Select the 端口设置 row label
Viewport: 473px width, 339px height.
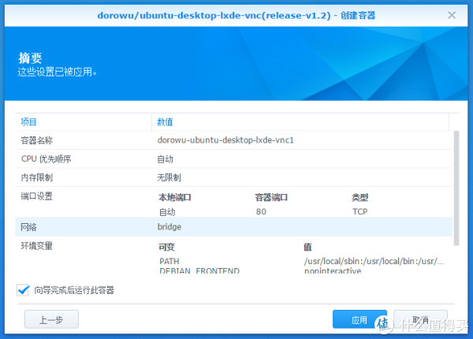[x=36, y=196]
